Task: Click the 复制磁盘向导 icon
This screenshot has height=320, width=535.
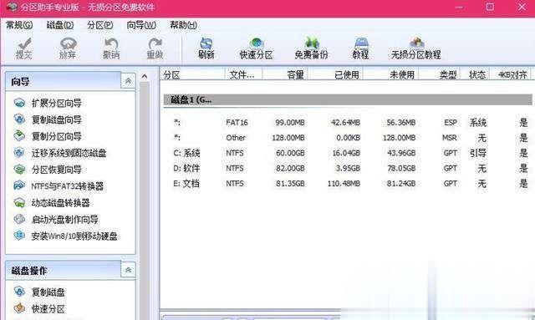Action: 19,119
